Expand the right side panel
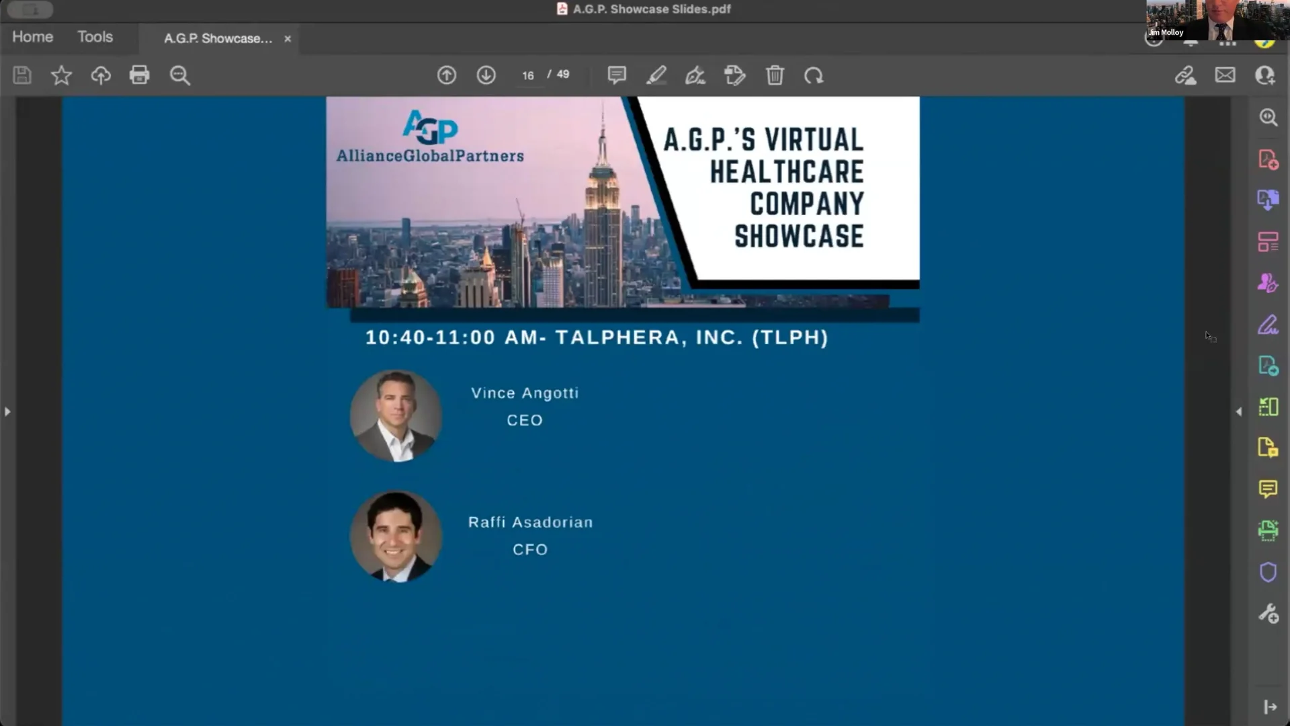1290x726 pixels. (1240, 412)
